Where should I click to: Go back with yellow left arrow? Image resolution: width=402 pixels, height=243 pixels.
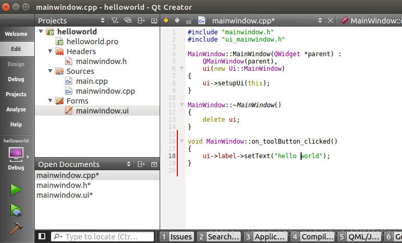[166, 20]
